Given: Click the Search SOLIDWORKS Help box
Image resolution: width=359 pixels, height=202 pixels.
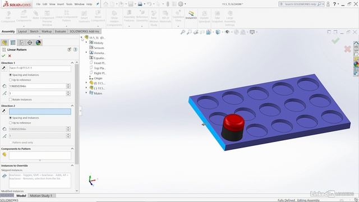Looking at the screenshot, I should point(301,4).
